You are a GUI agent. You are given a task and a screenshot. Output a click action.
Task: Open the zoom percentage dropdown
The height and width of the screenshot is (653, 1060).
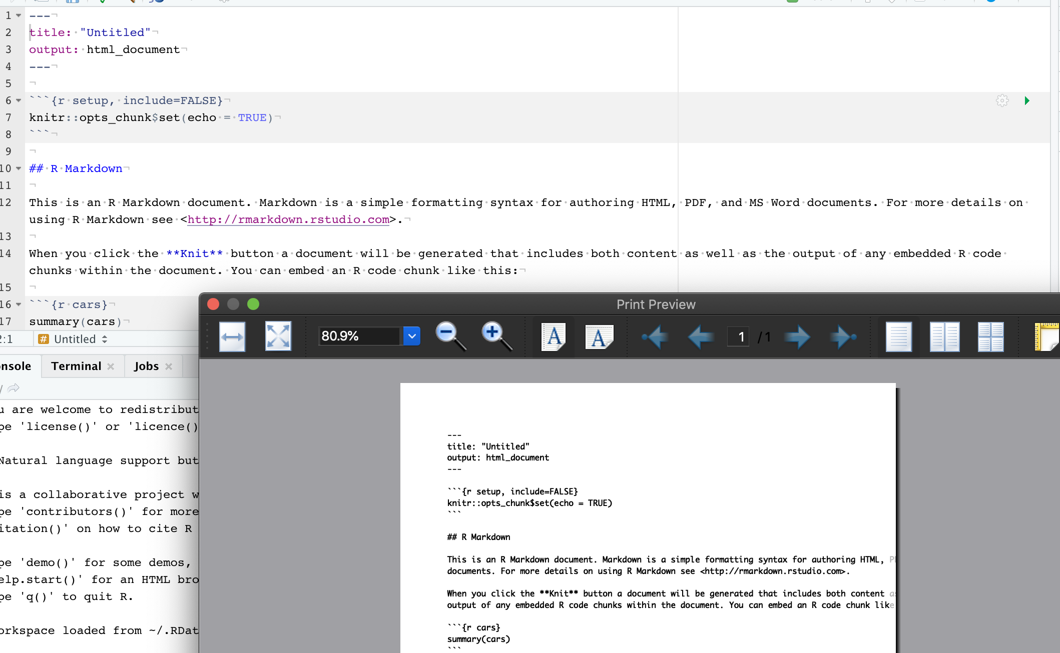tap(412, 336)
